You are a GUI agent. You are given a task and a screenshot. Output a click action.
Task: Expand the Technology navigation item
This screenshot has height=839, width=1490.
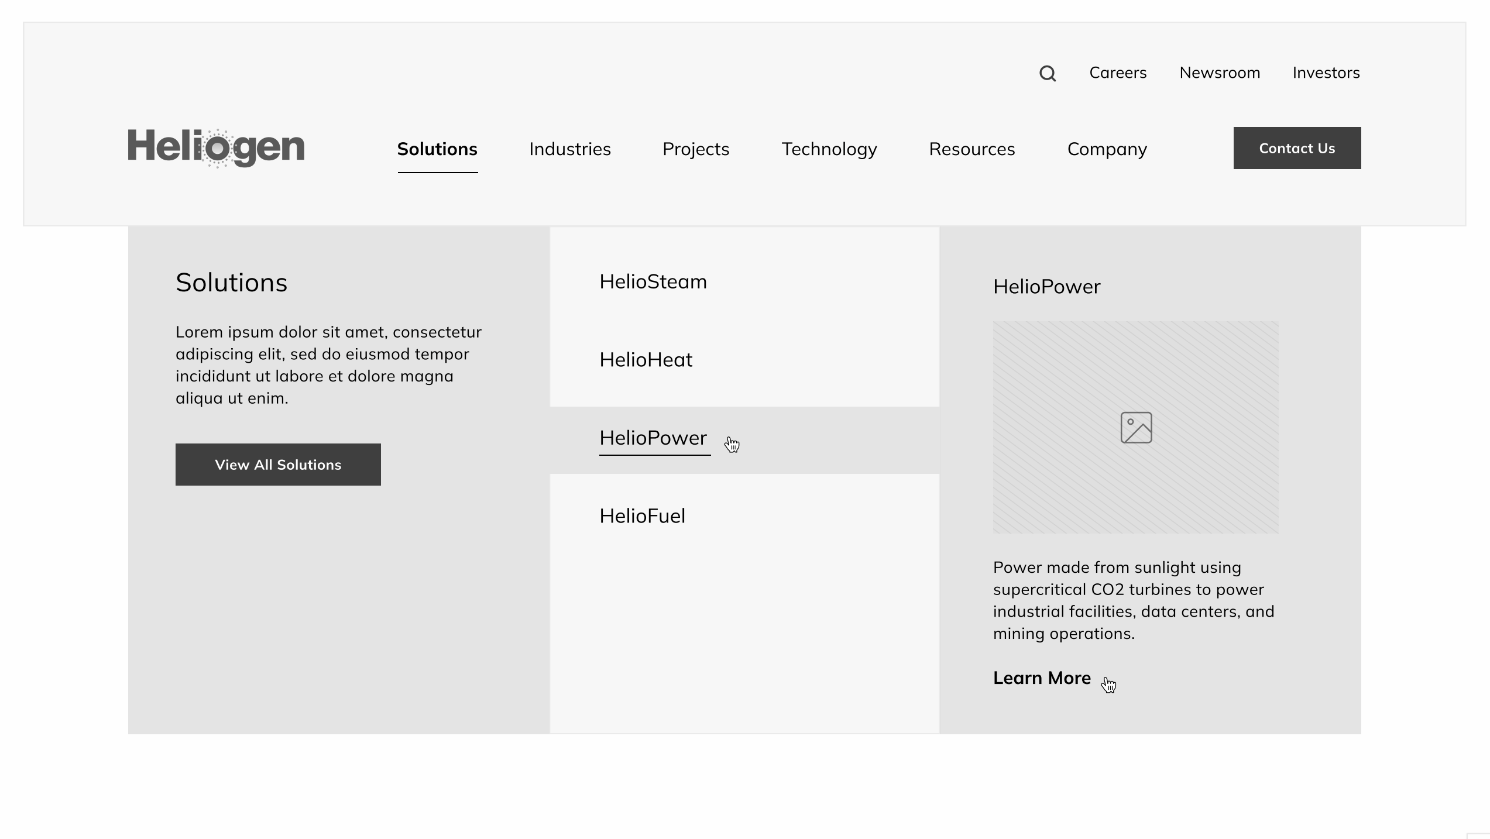pos(829,149)
